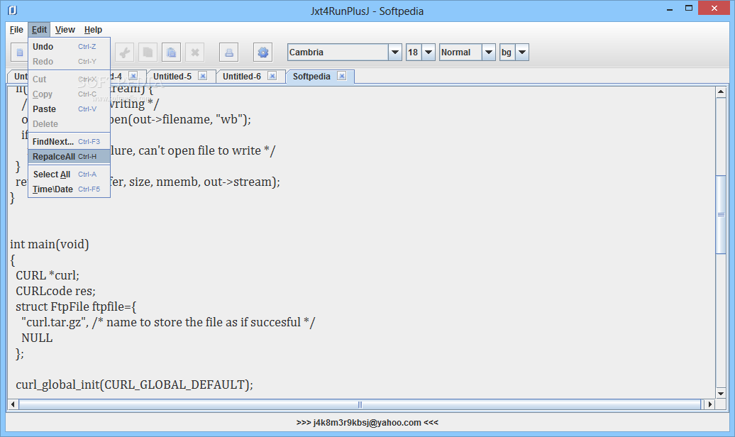The image size is (735, 437).
Task: Click the vertical scrollbar down arrow
Action: [721, 394]
